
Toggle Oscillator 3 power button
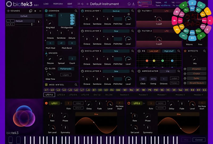pyautogui.click(x=82, y=51)
